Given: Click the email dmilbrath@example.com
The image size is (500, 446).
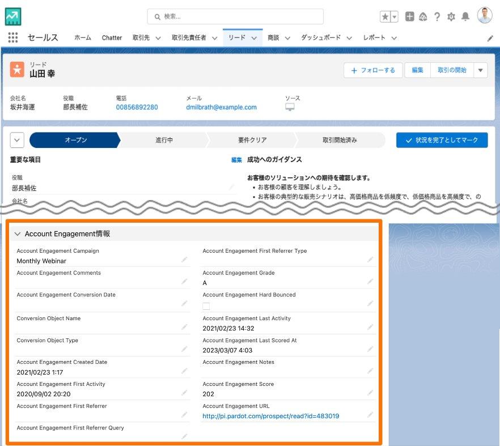Looking at the screenshot, I should pyautogui.click(x=221, y=107).
